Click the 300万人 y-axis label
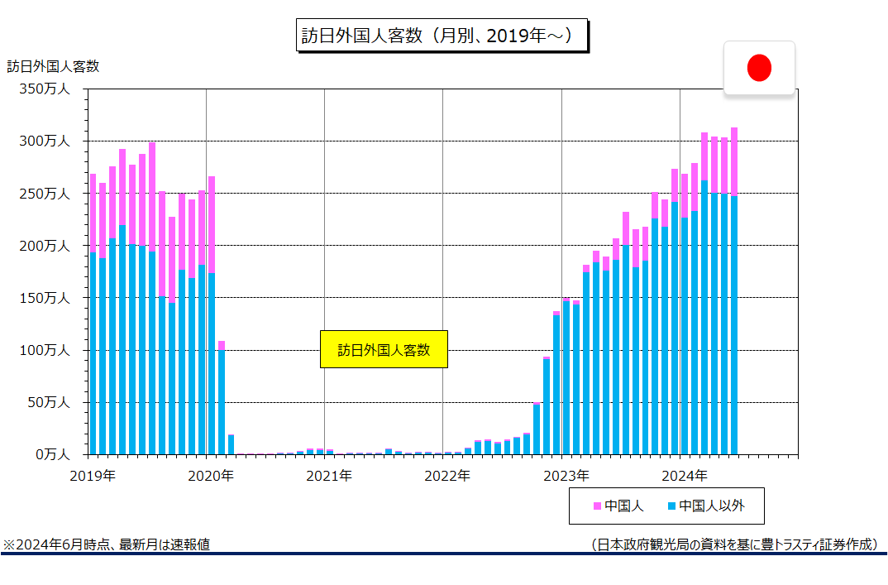The image size is (888, 585). coord(45,141)
